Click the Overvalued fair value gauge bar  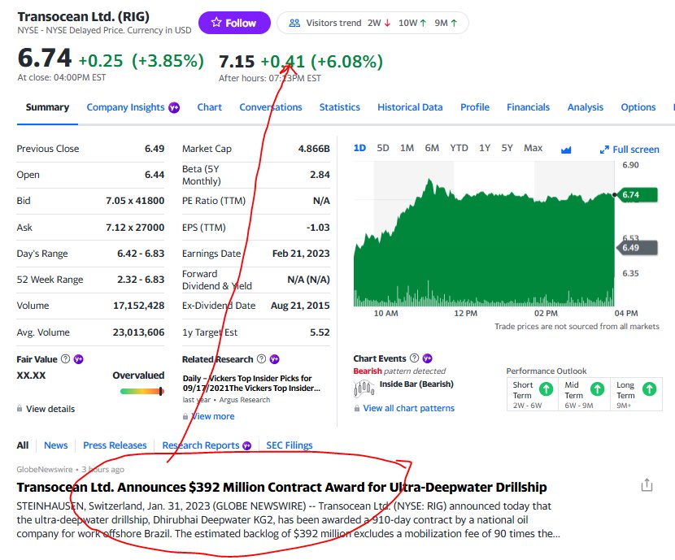(x=142, y=392)
